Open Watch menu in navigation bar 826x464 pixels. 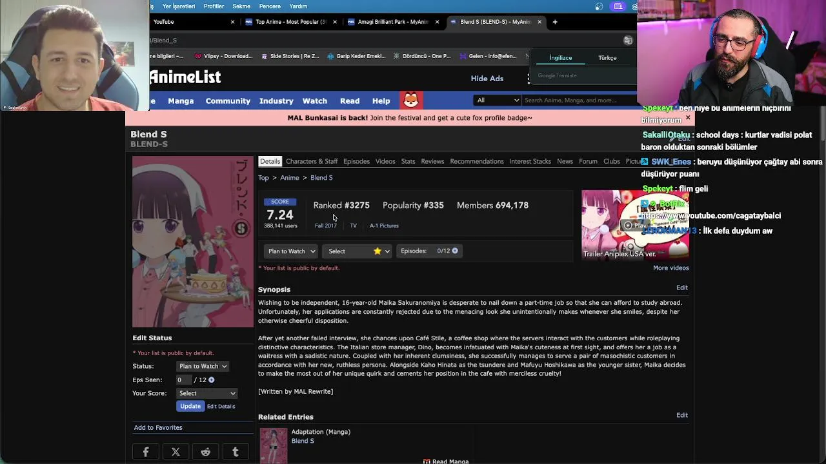(x=315, y=101)
